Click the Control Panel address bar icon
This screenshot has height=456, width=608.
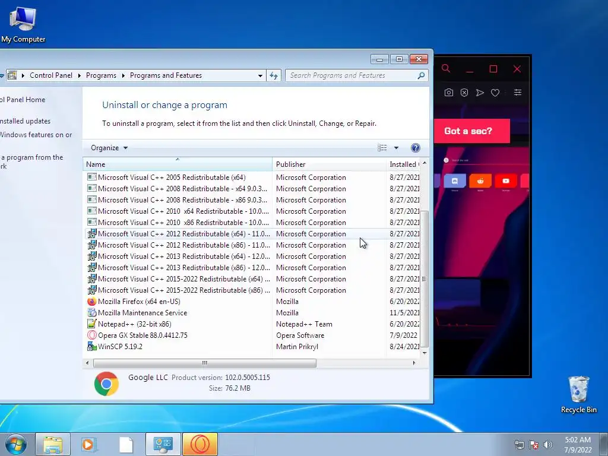click(x=12, y=75)
